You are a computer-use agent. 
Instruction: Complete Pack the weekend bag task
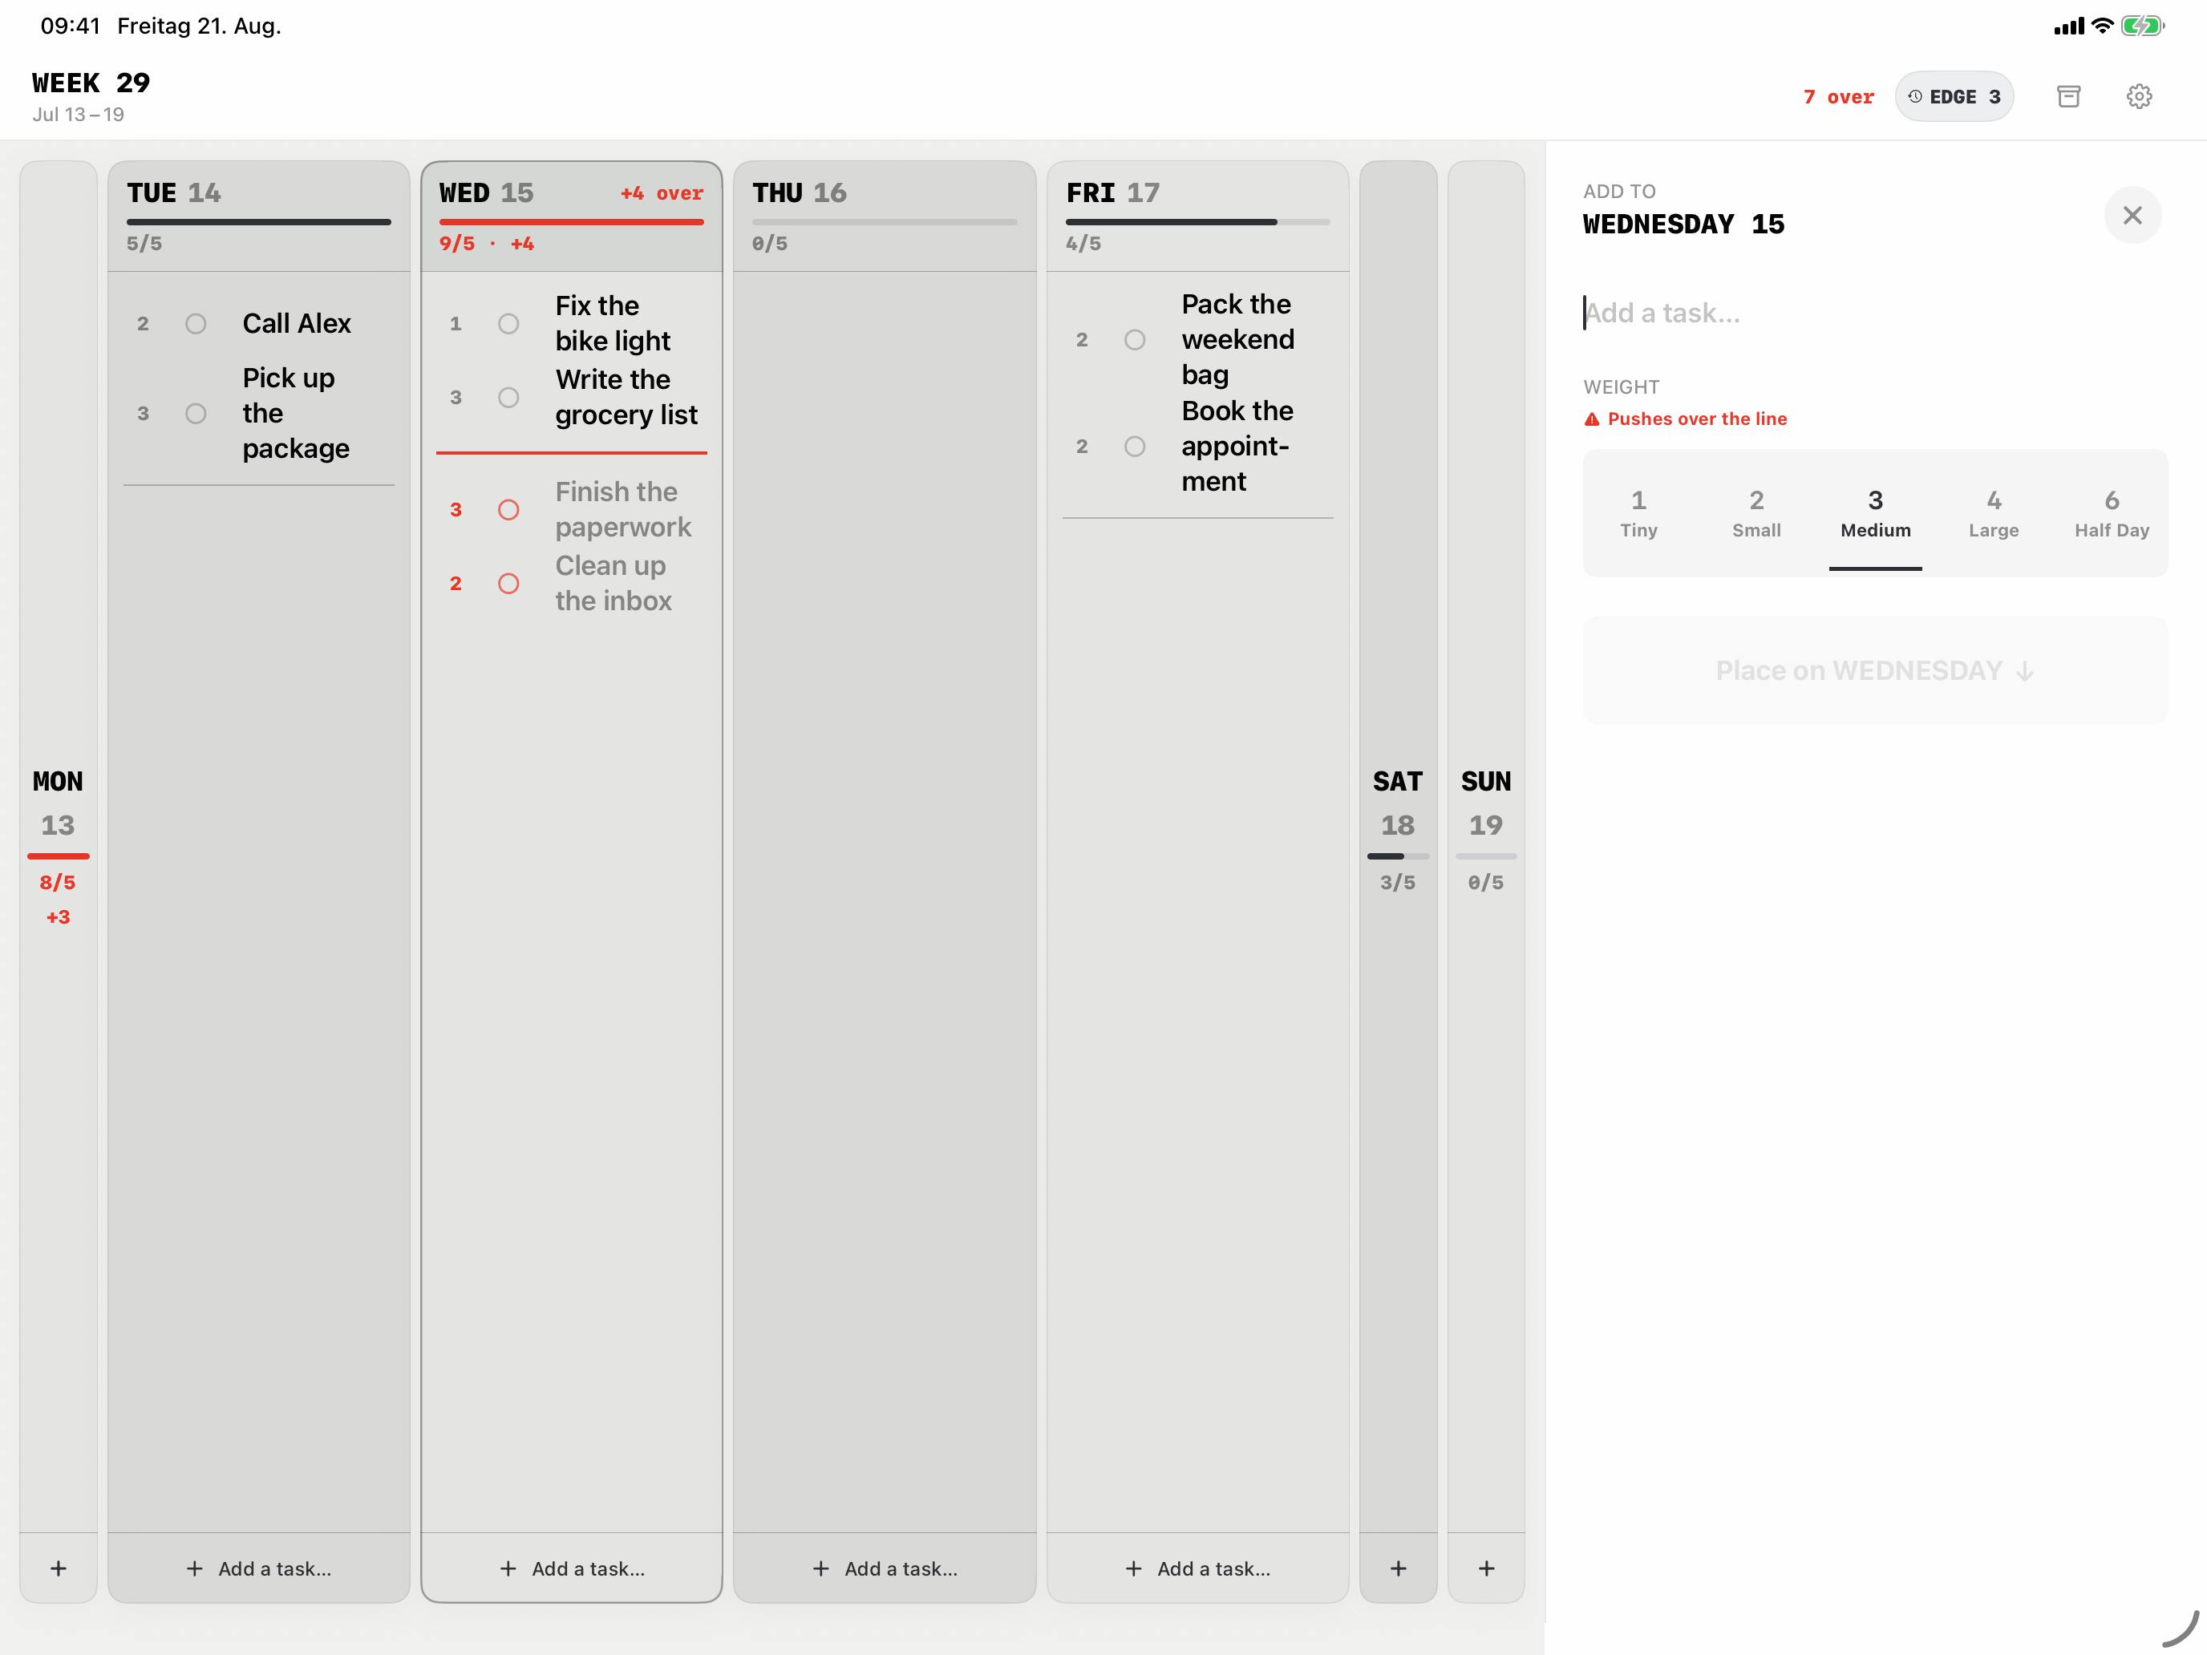[x=1135, y=340]
